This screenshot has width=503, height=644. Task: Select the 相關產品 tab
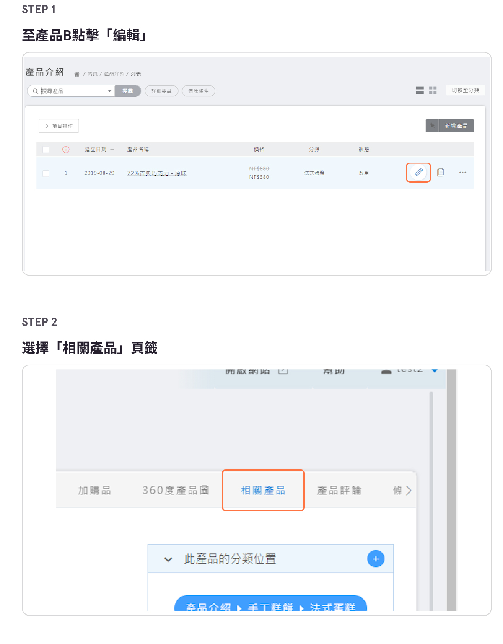click(x=263, y=491)
